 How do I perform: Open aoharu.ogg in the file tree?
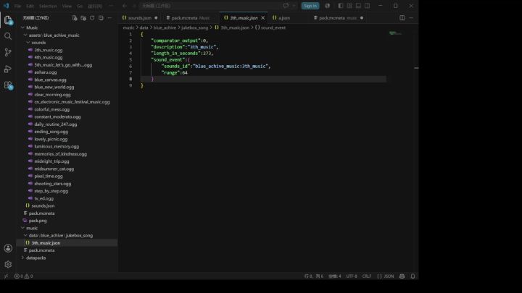tap(45, 72)
